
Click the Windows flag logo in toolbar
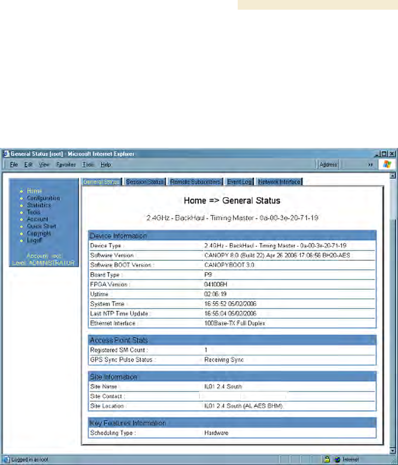click(x=387, y=164)
